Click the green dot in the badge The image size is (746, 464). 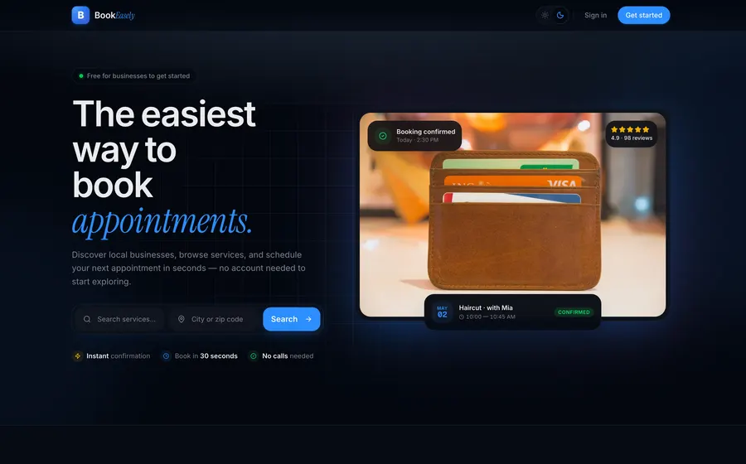tap(81, 75)
